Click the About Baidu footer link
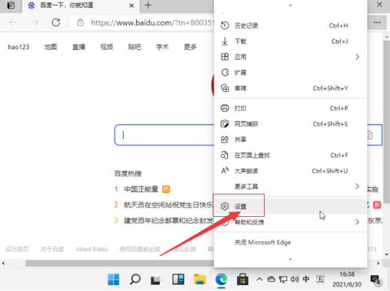Screen dimensions: 390x291 click(x=92, y=249)
